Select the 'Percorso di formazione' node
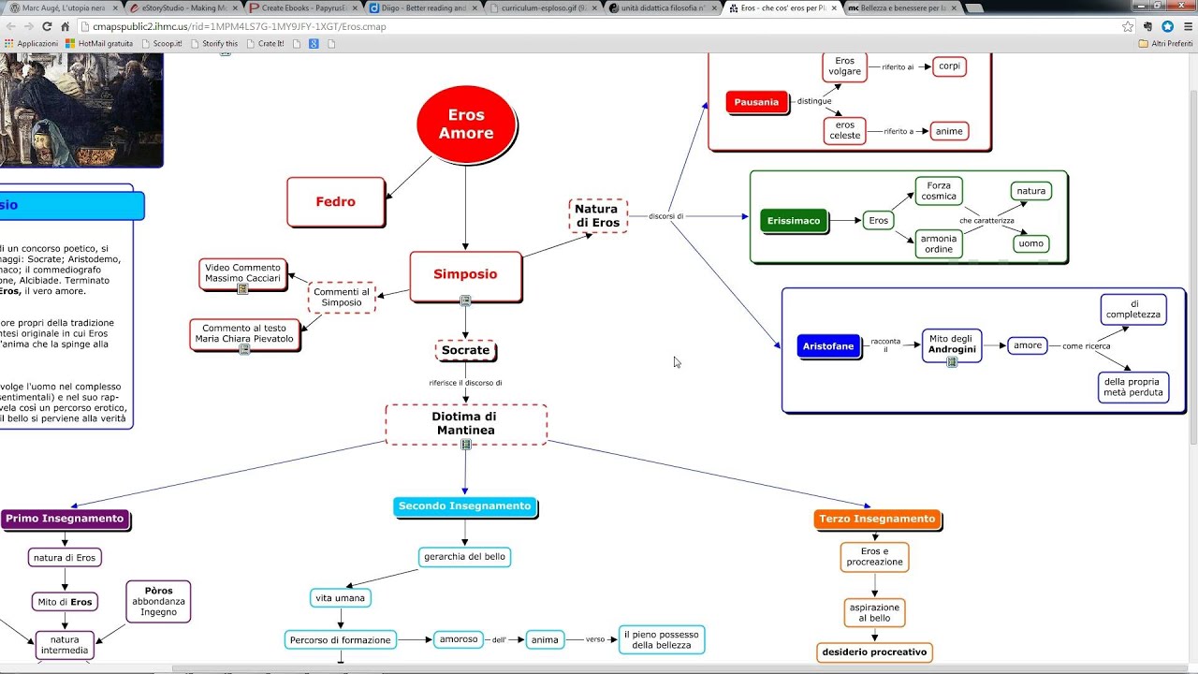Viewport: 1198px width, 674px height. [341, 640]
